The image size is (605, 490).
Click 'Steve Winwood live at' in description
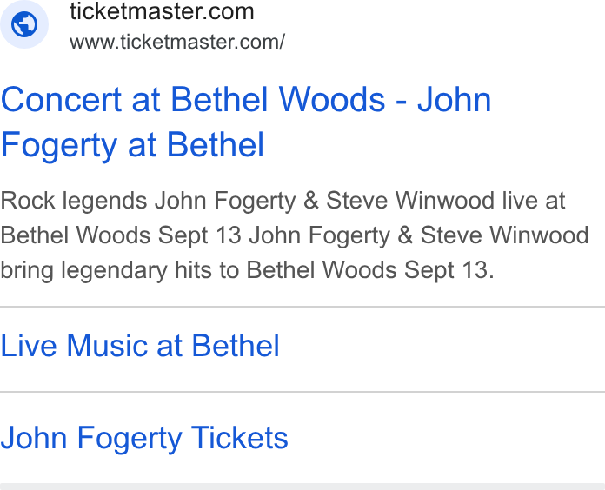click(x=446, y=201)
